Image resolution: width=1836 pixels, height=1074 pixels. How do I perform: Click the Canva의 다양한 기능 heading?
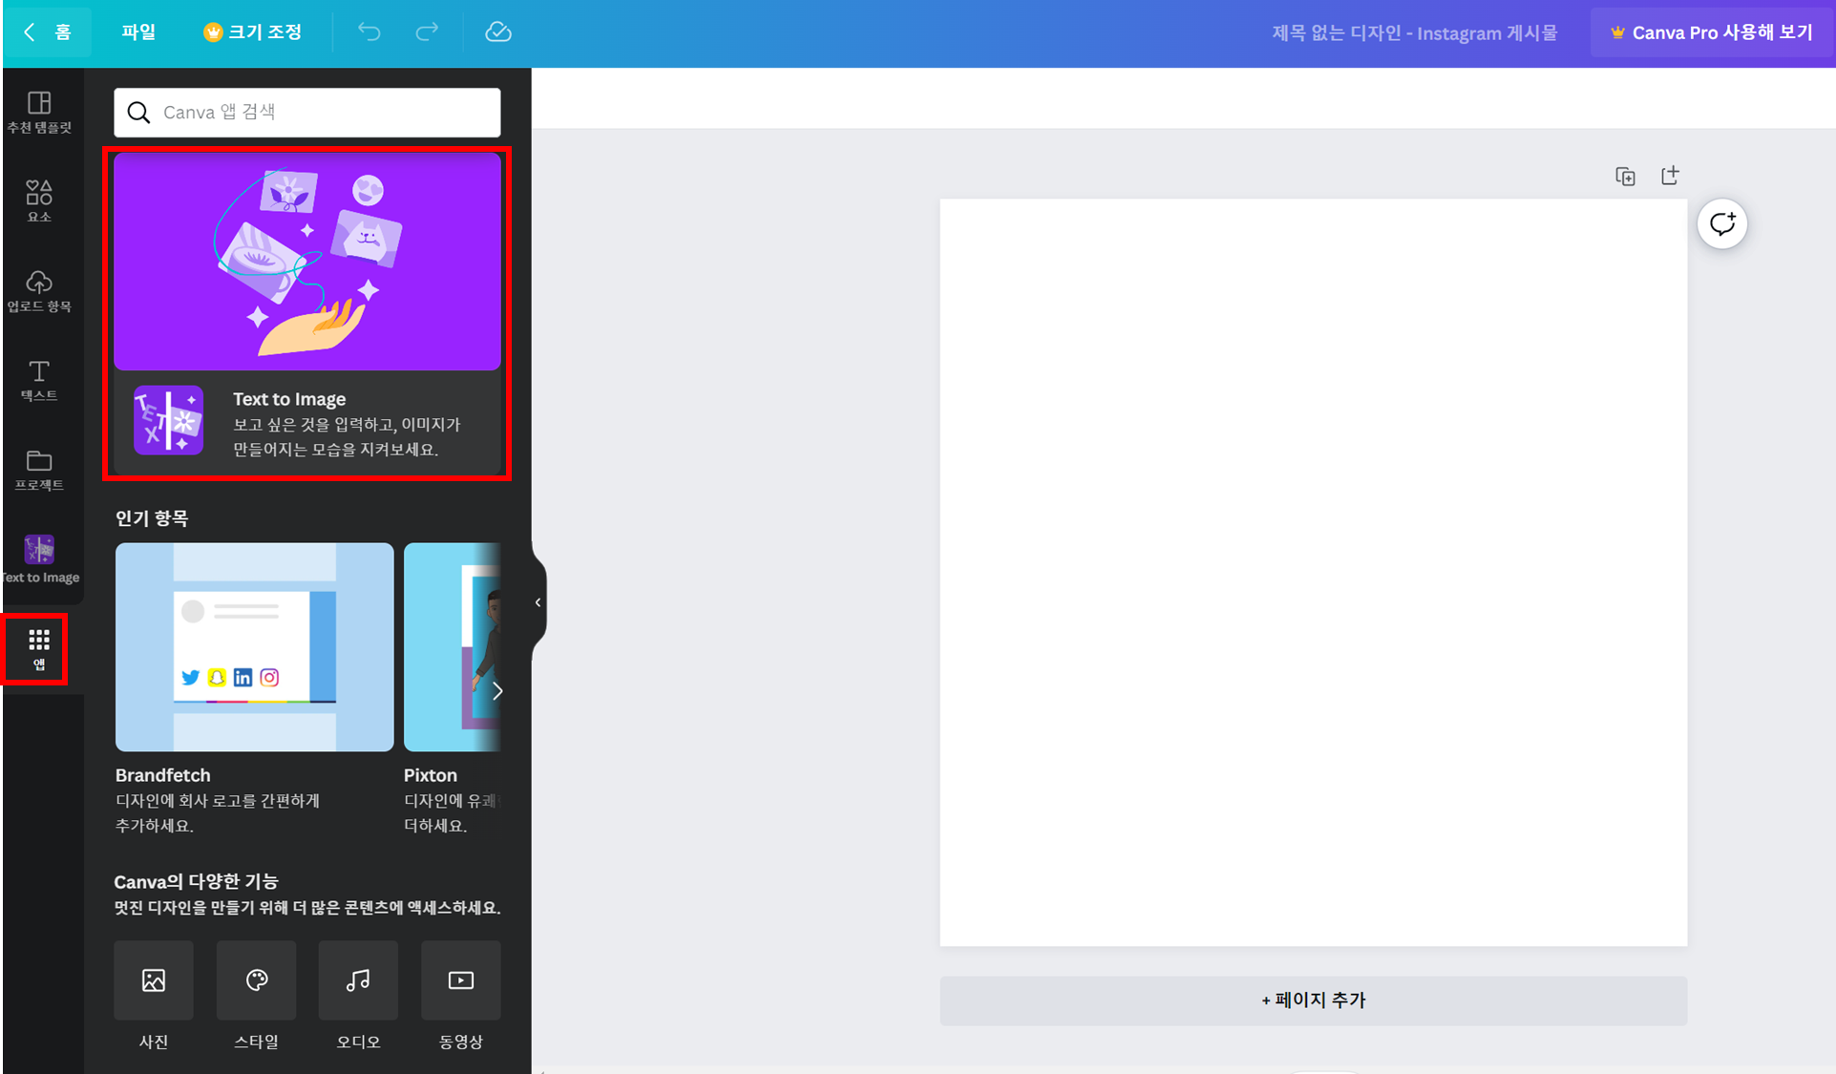[x=196, y=881]
